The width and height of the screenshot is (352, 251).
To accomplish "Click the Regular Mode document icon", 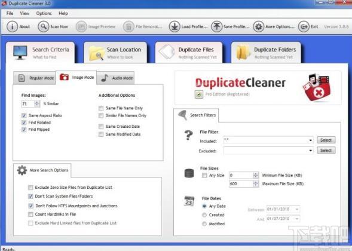I will point(22,78).
